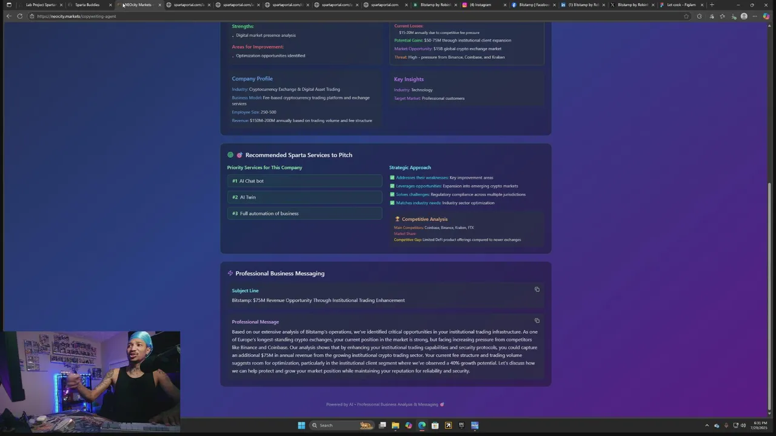Click the Target Market Professional customers line
776x436 pixels.
point(429,98)
